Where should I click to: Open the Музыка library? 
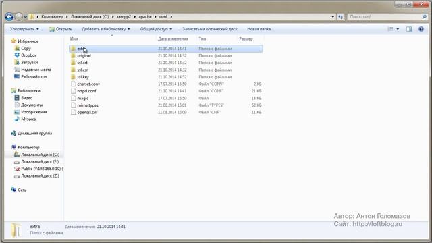[x=28, y=119]
